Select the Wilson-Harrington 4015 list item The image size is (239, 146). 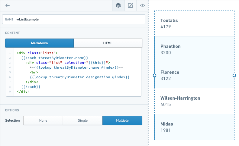point(195,101)
